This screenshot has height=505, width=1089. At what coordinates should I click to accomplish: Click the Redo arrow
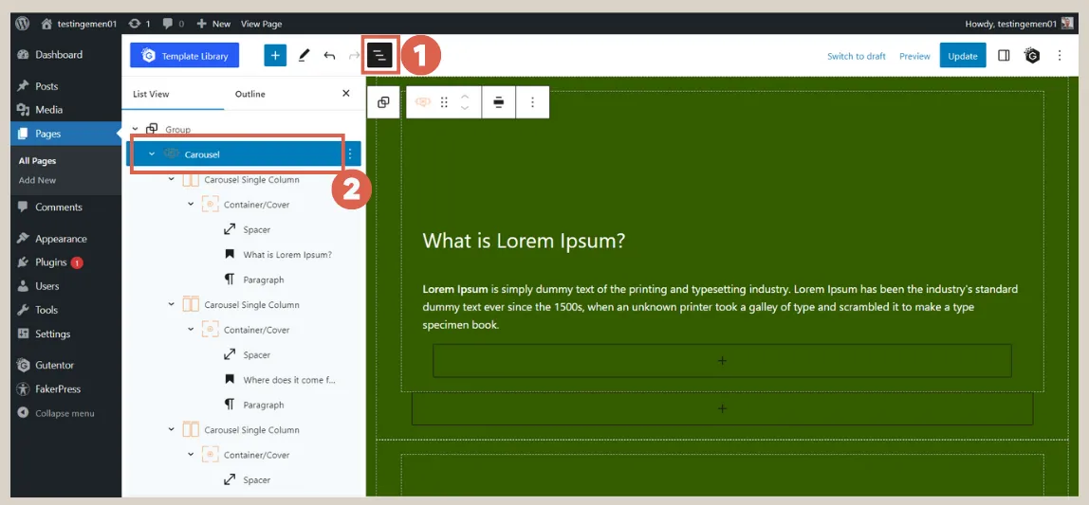(354, 56)
